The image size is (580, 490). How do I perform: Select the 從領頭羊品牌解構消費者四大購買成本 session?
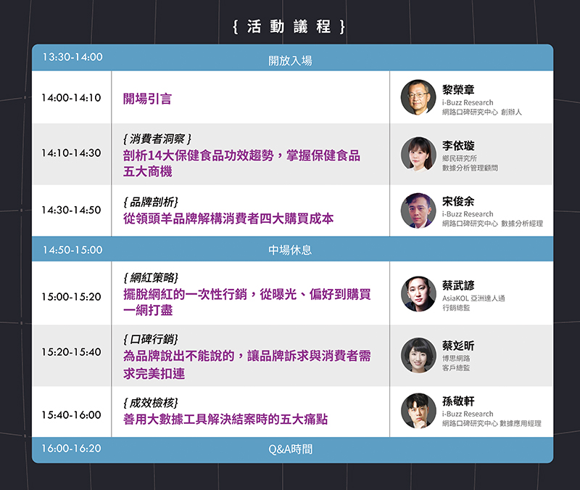pos(228,218)
